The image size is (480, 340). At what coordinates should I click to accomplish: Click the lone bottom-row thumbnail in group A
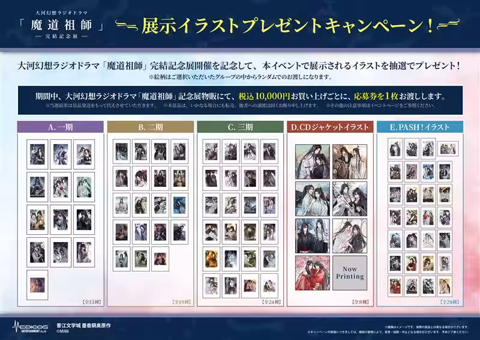click(37, 285)
